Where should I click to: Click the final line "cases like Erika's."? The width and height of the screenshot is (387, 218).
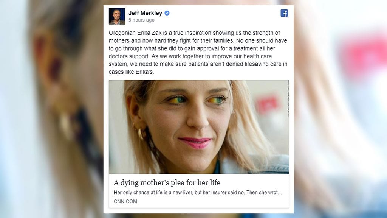pyautogui.click(x=131, y=72)
